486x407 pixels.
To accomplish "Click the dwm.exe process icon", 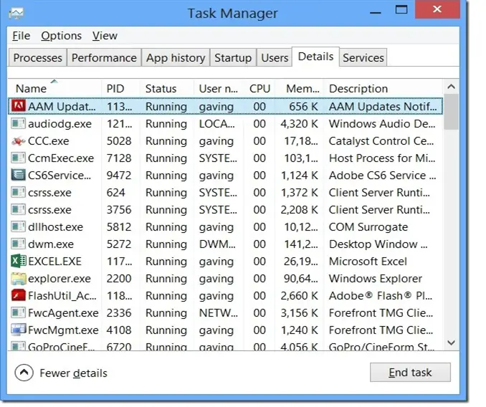I will [x=19, y=244].
